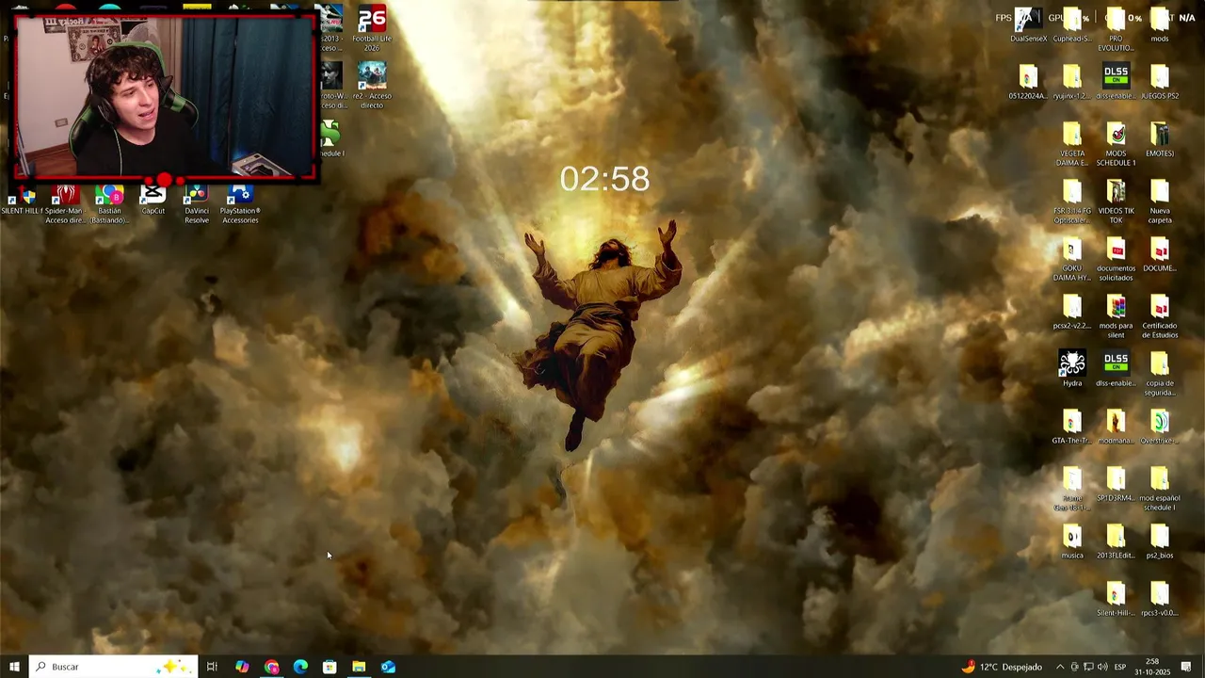This screenshot has height=678, width=1205.
Task: Select the documentos solicitados PDF
Action: (1116, 260)
